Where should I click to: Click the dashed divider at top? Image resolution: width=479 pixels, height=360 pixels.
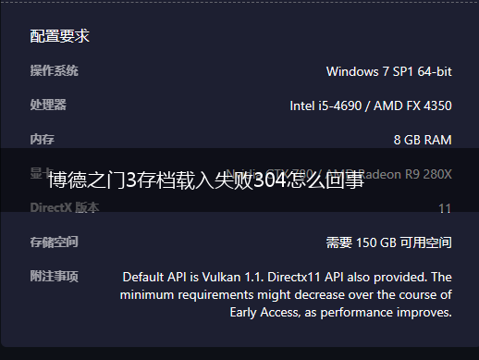point(239,2)
